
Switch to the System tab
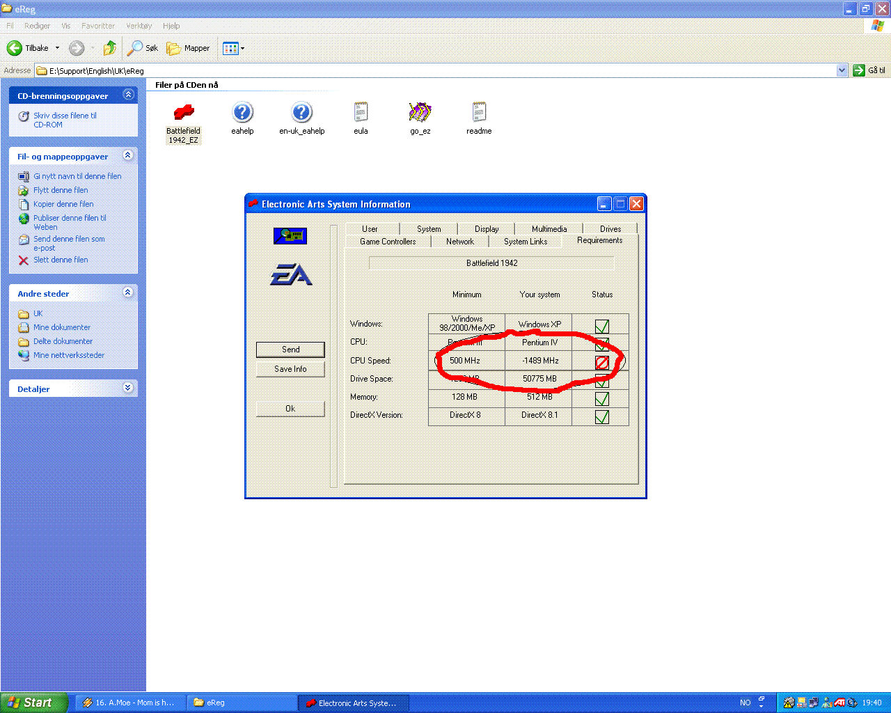click(429, 229)
